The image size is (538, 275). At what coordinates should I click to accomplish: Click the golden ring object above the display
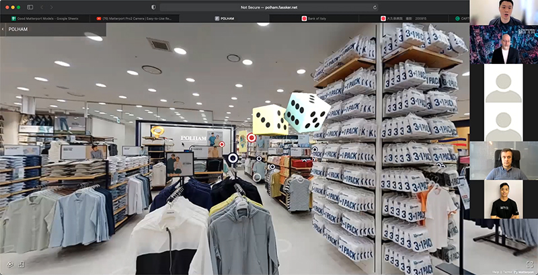[157, 132]
